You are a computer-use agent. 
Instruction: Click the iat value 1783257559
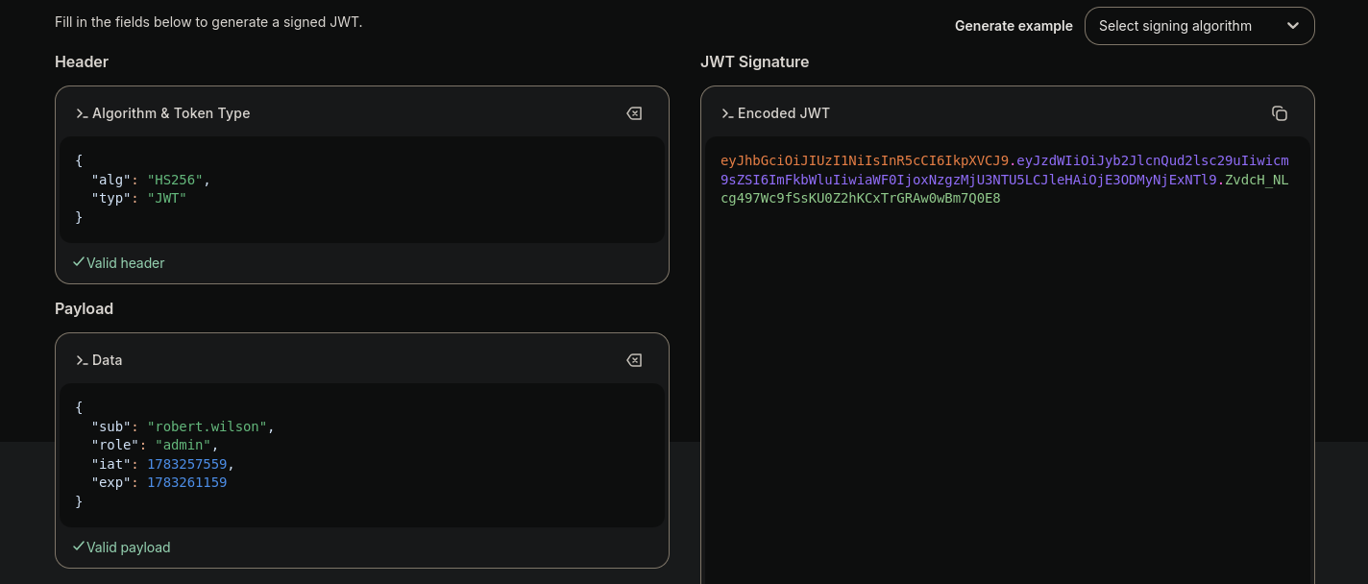[186, 464]
